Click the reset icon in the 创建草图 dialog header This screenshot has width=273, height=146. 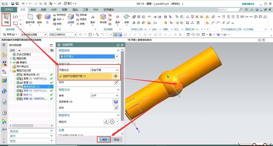(118, 45)
